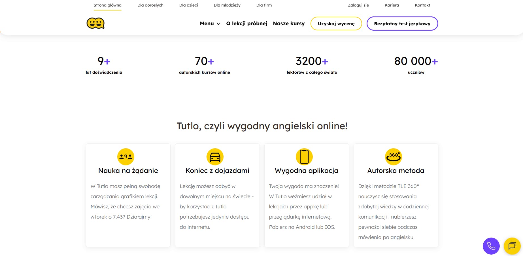This screenshot has height=256, width=523.
Task: Navigate to Dla firm
Action: [x=264, y=5]
